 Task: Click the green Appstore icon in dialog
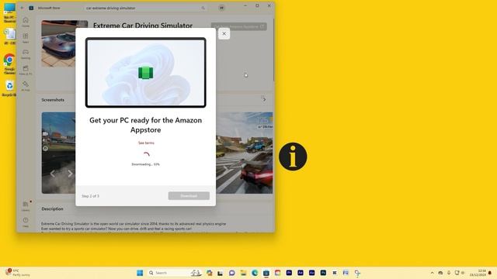146,73
